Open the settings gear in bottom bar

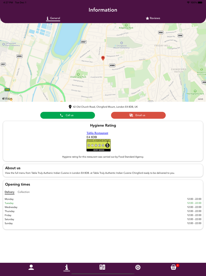138,267
